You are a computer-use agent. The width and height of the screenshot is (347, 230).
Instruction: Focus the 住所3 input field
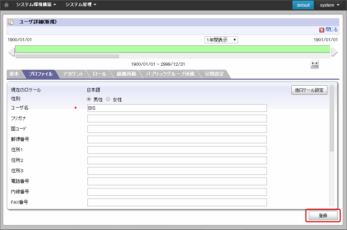click(x=177, y=171)
